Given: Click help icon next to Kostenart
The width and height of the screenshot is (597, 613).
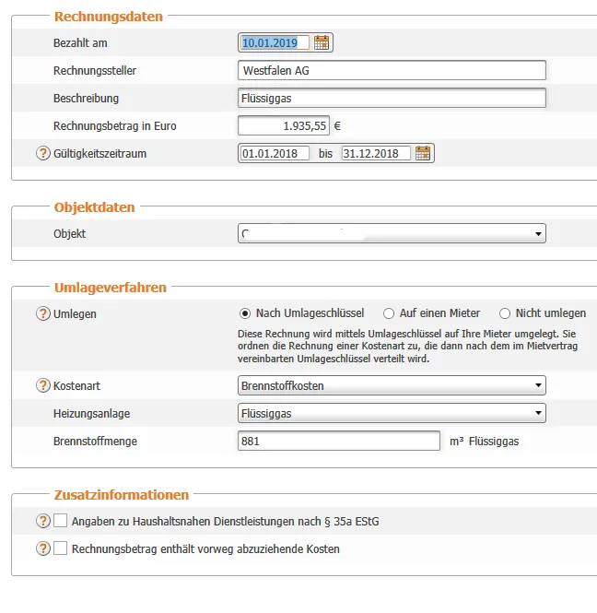Looking at the screenshot, I should pyautogui.click(x=42, y=385).
